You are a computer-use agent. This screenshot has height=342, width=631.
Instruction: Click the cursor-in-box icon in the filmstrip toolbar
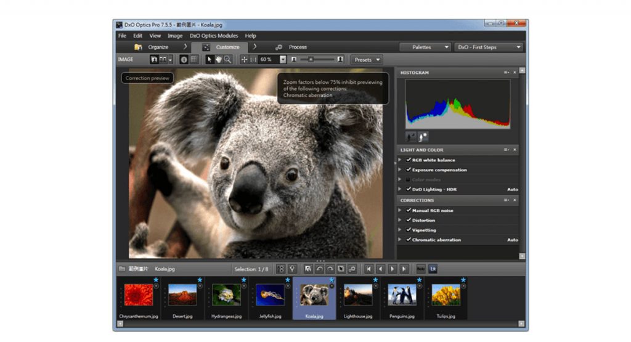coord(341,269)
